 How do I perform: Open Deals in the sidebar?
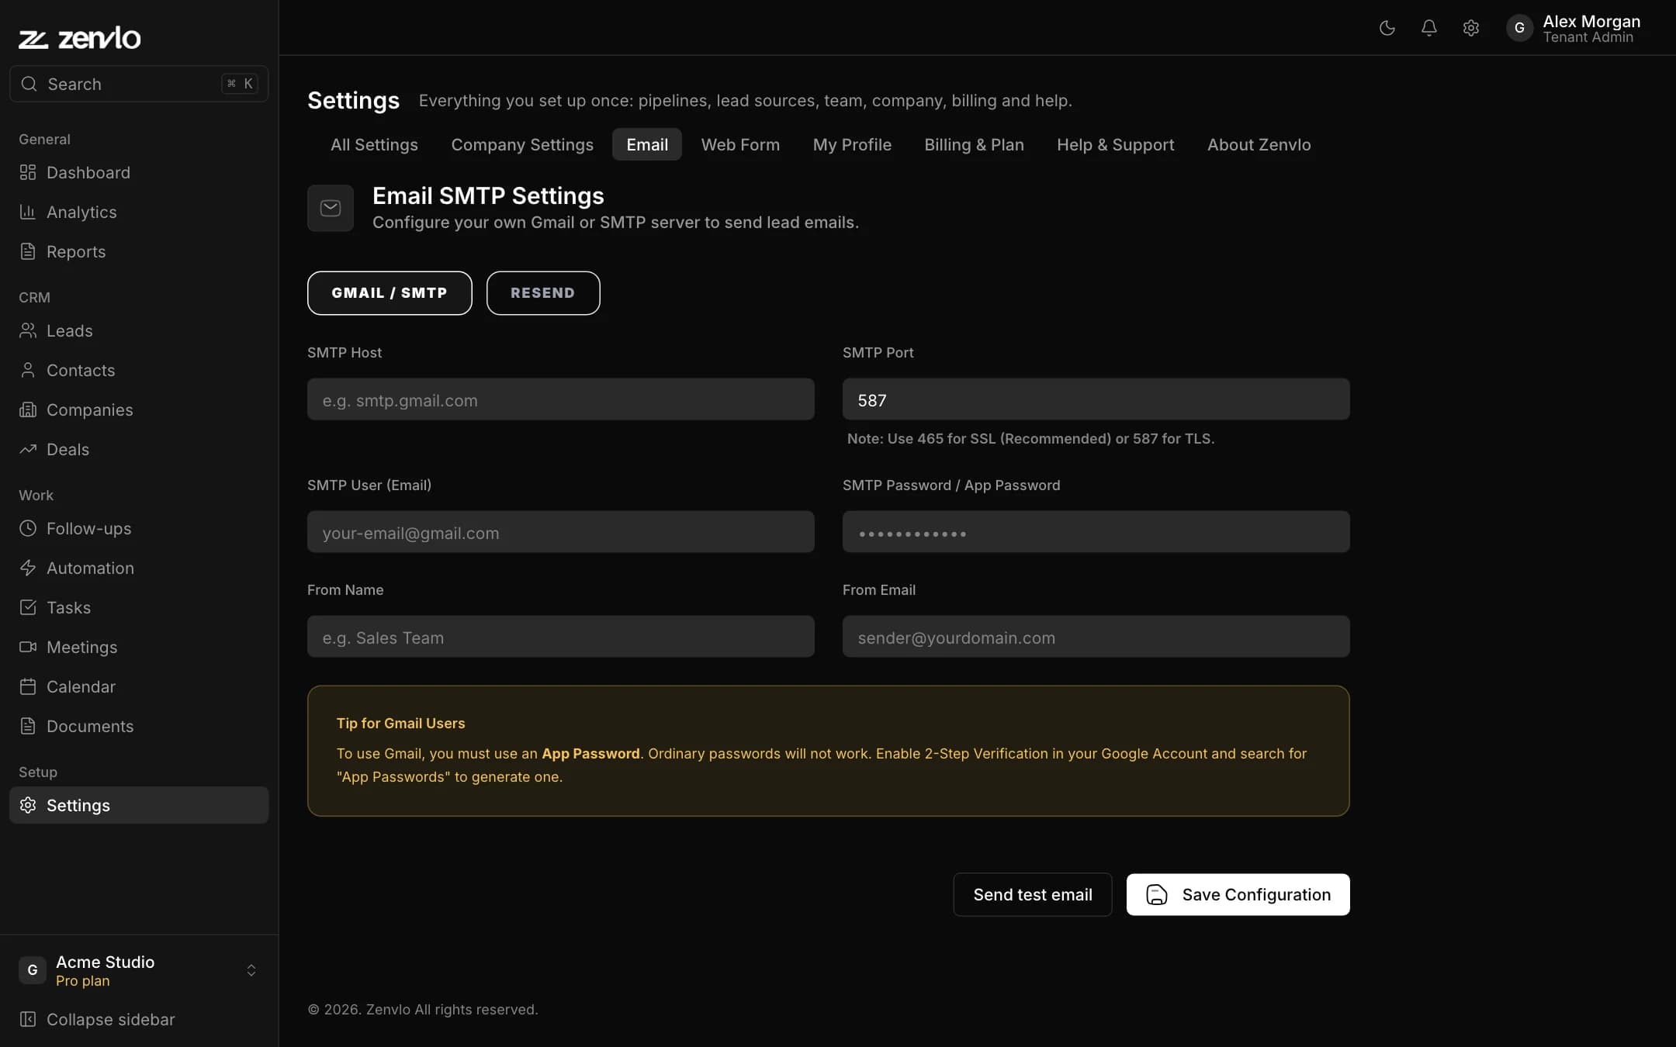point(139,449)
